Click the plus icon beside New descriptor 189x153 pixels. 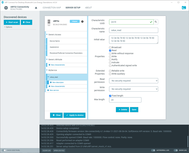[51, 82]
